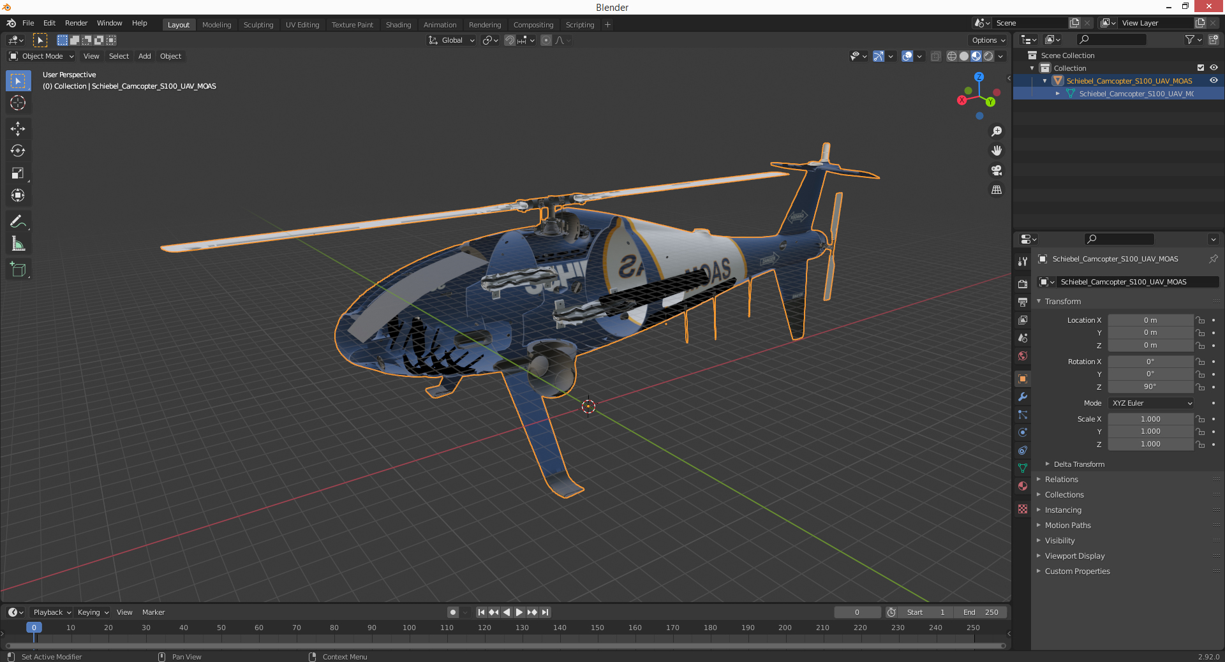Open the Marker menu in timeline
Image resolution: width=1225 pixels, height=662 pixels.
[x=153, y=612]
